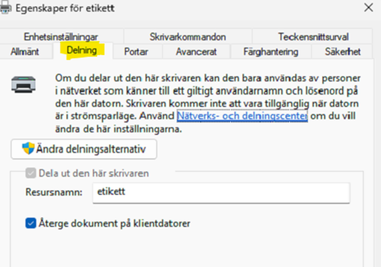Click the printer icon beside the sharing description
The width and height of the screenshot is (381, 267).
24,84
